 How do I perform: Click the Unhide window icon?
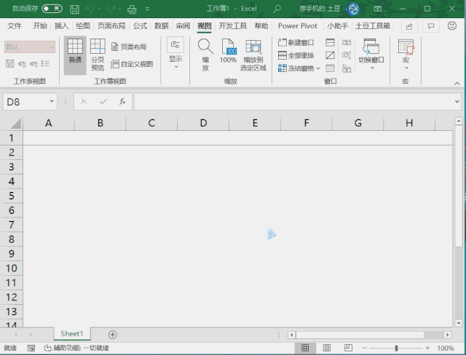click(x=330, y=68)
